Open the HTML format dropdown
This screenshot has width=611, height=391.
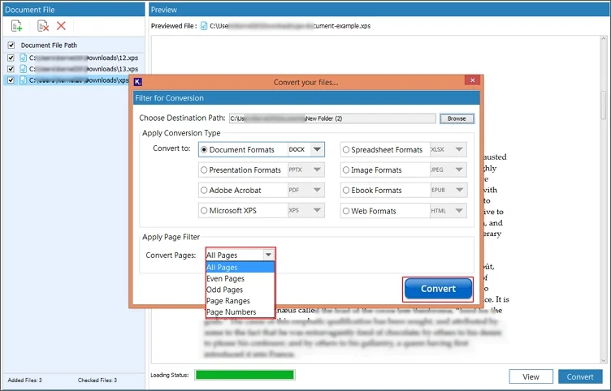tap(459, 210)
